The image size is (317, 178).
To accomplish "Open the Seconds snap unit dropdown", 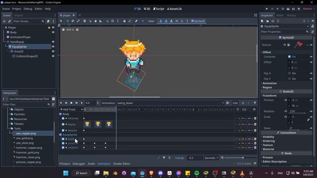I will (211, 158).
